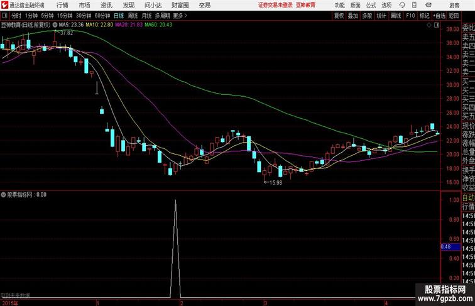Click the month 4 timeline marker
This screenshot has width=475, height=306.
click(x=386, y=303)
